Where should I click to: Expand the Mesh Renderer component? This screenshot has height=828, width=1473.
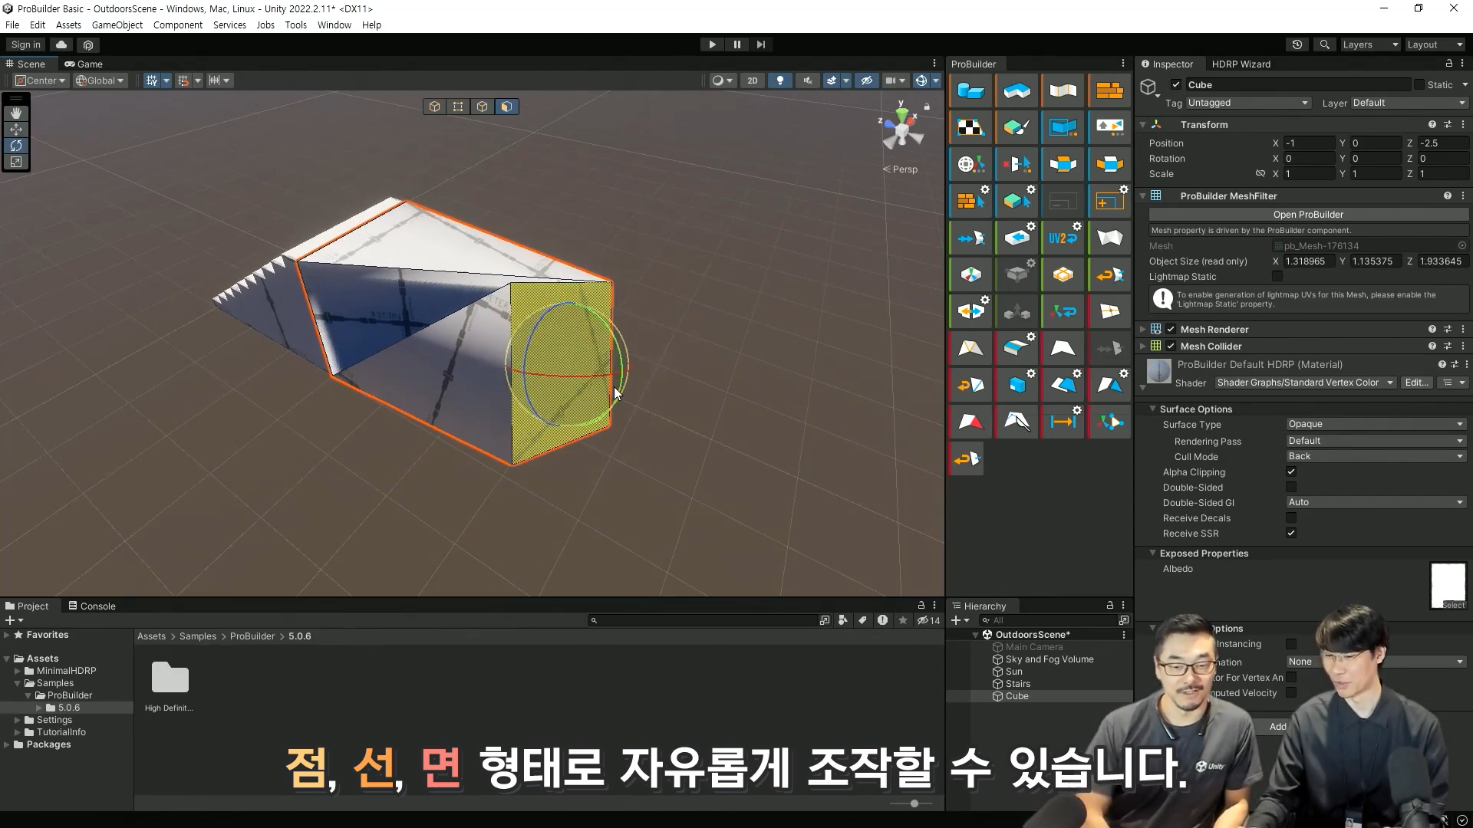1142,330
